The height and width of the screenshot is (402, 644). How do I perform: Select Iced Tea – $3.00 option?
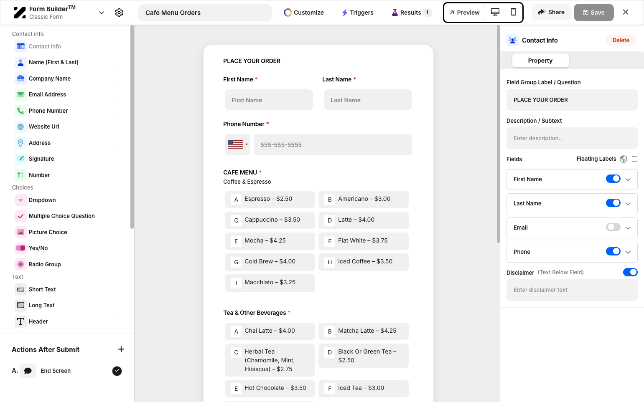pyautogui.click(x=364, y=388)
